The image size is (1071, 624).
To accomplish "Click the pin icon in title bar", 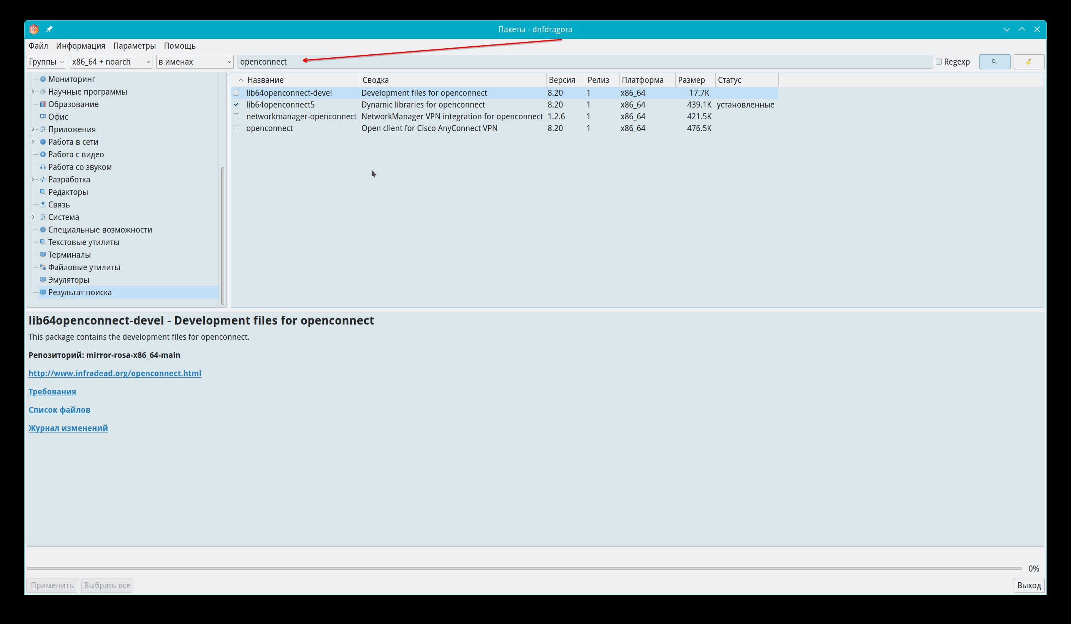I will (49, 29).
